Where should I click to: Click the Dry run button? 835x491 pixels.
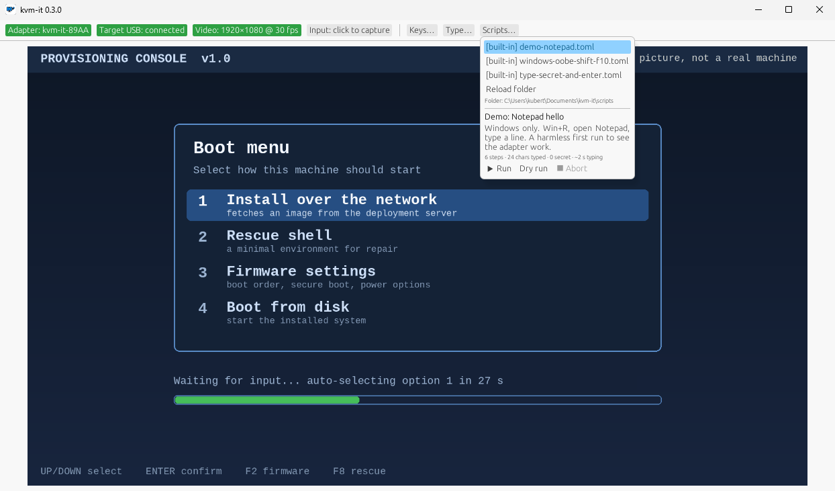pos(534,169)
